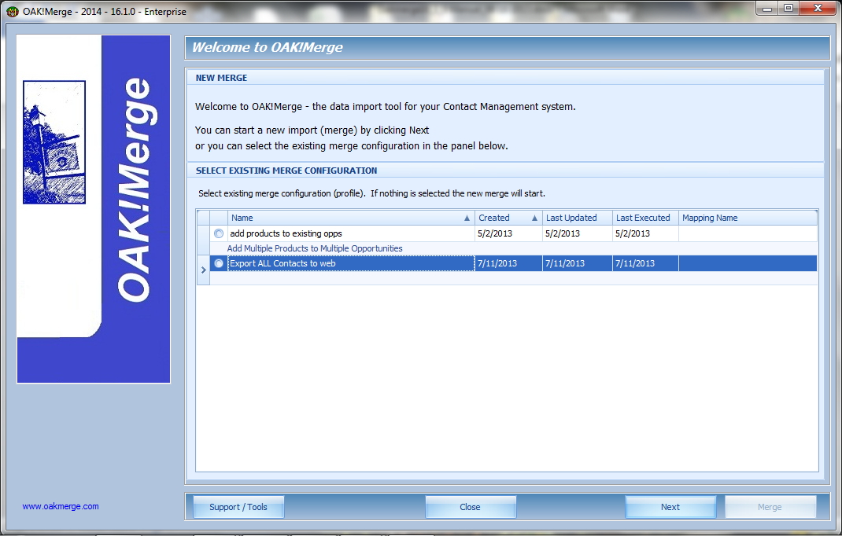Select the 'add products to existing opps' radio button
Viewport: 842px width, 536px height.
coord(219,233)
